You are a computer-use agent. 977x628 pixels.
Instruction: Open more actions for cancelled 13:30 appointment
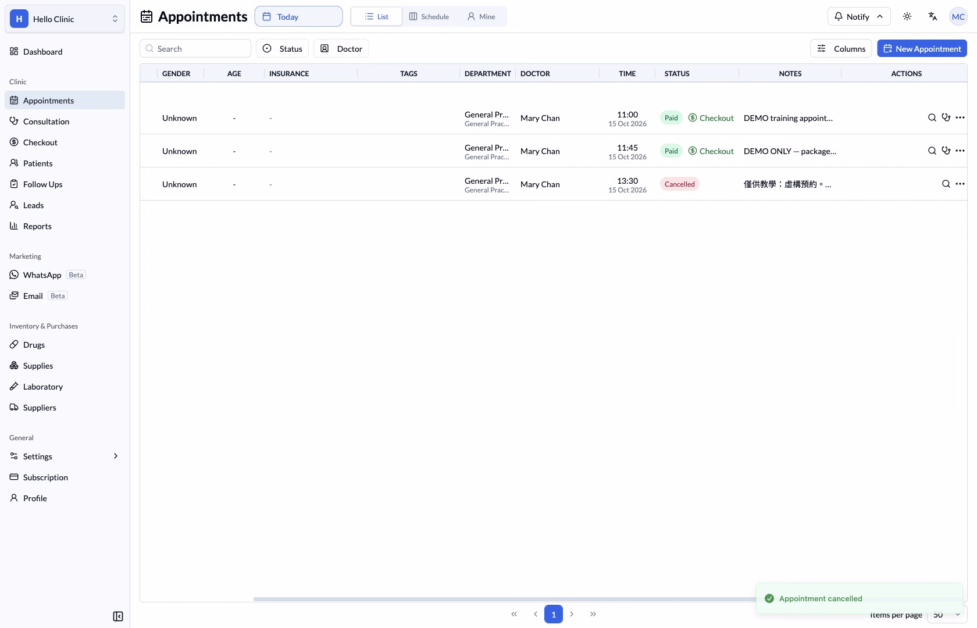click(960, 184)
